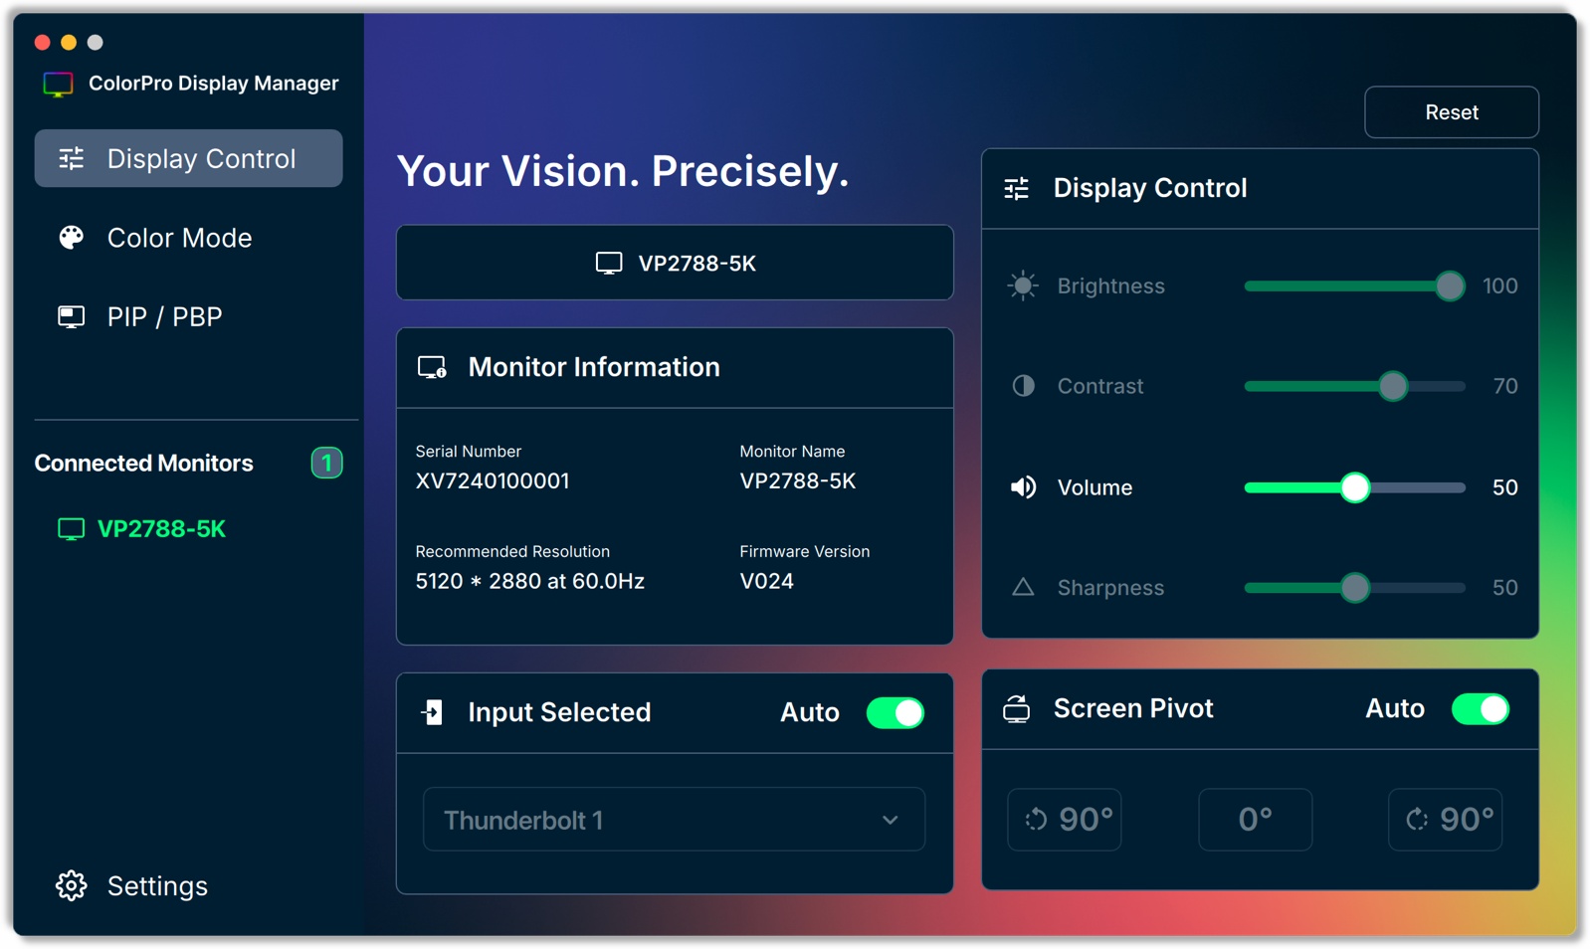The width and height of the screenshot is (1590, 949).
Task: Click the Sharpness slider handle
Action: point(1354,588)
